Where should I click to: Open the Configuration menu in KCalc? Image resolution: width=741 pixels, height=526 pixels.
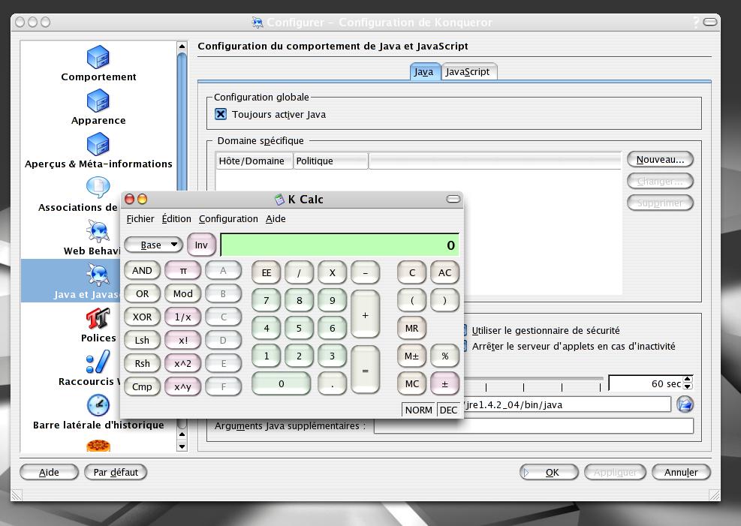pyautogui.click(x=228, y=218)
